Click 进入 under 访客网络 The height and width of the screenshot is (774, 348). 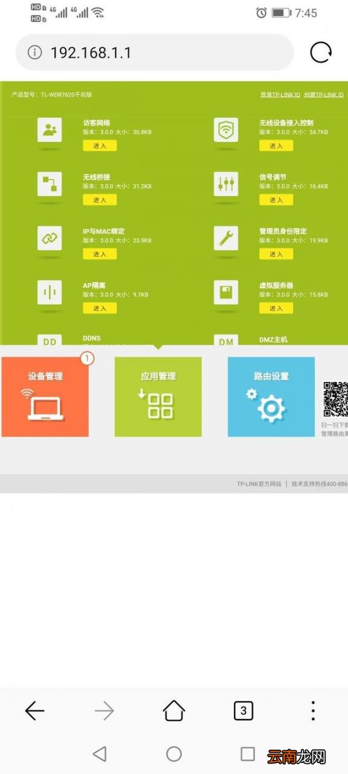[100, 146]
